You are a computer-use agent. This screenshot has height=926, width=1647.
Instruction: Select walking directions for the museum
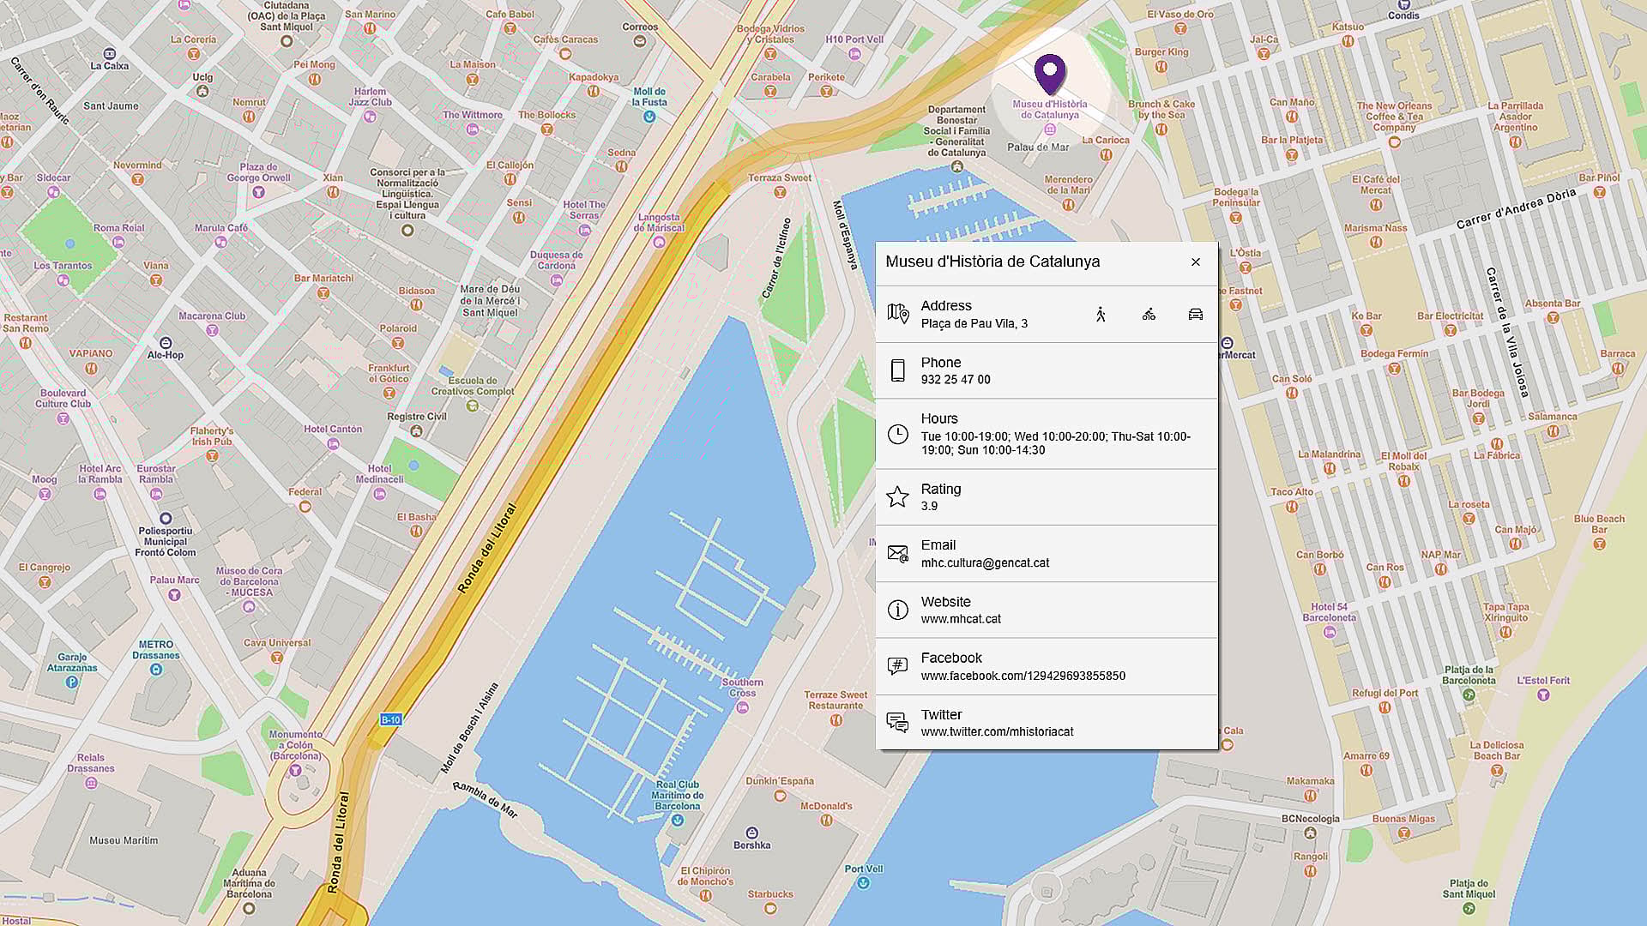[1101, 315]
